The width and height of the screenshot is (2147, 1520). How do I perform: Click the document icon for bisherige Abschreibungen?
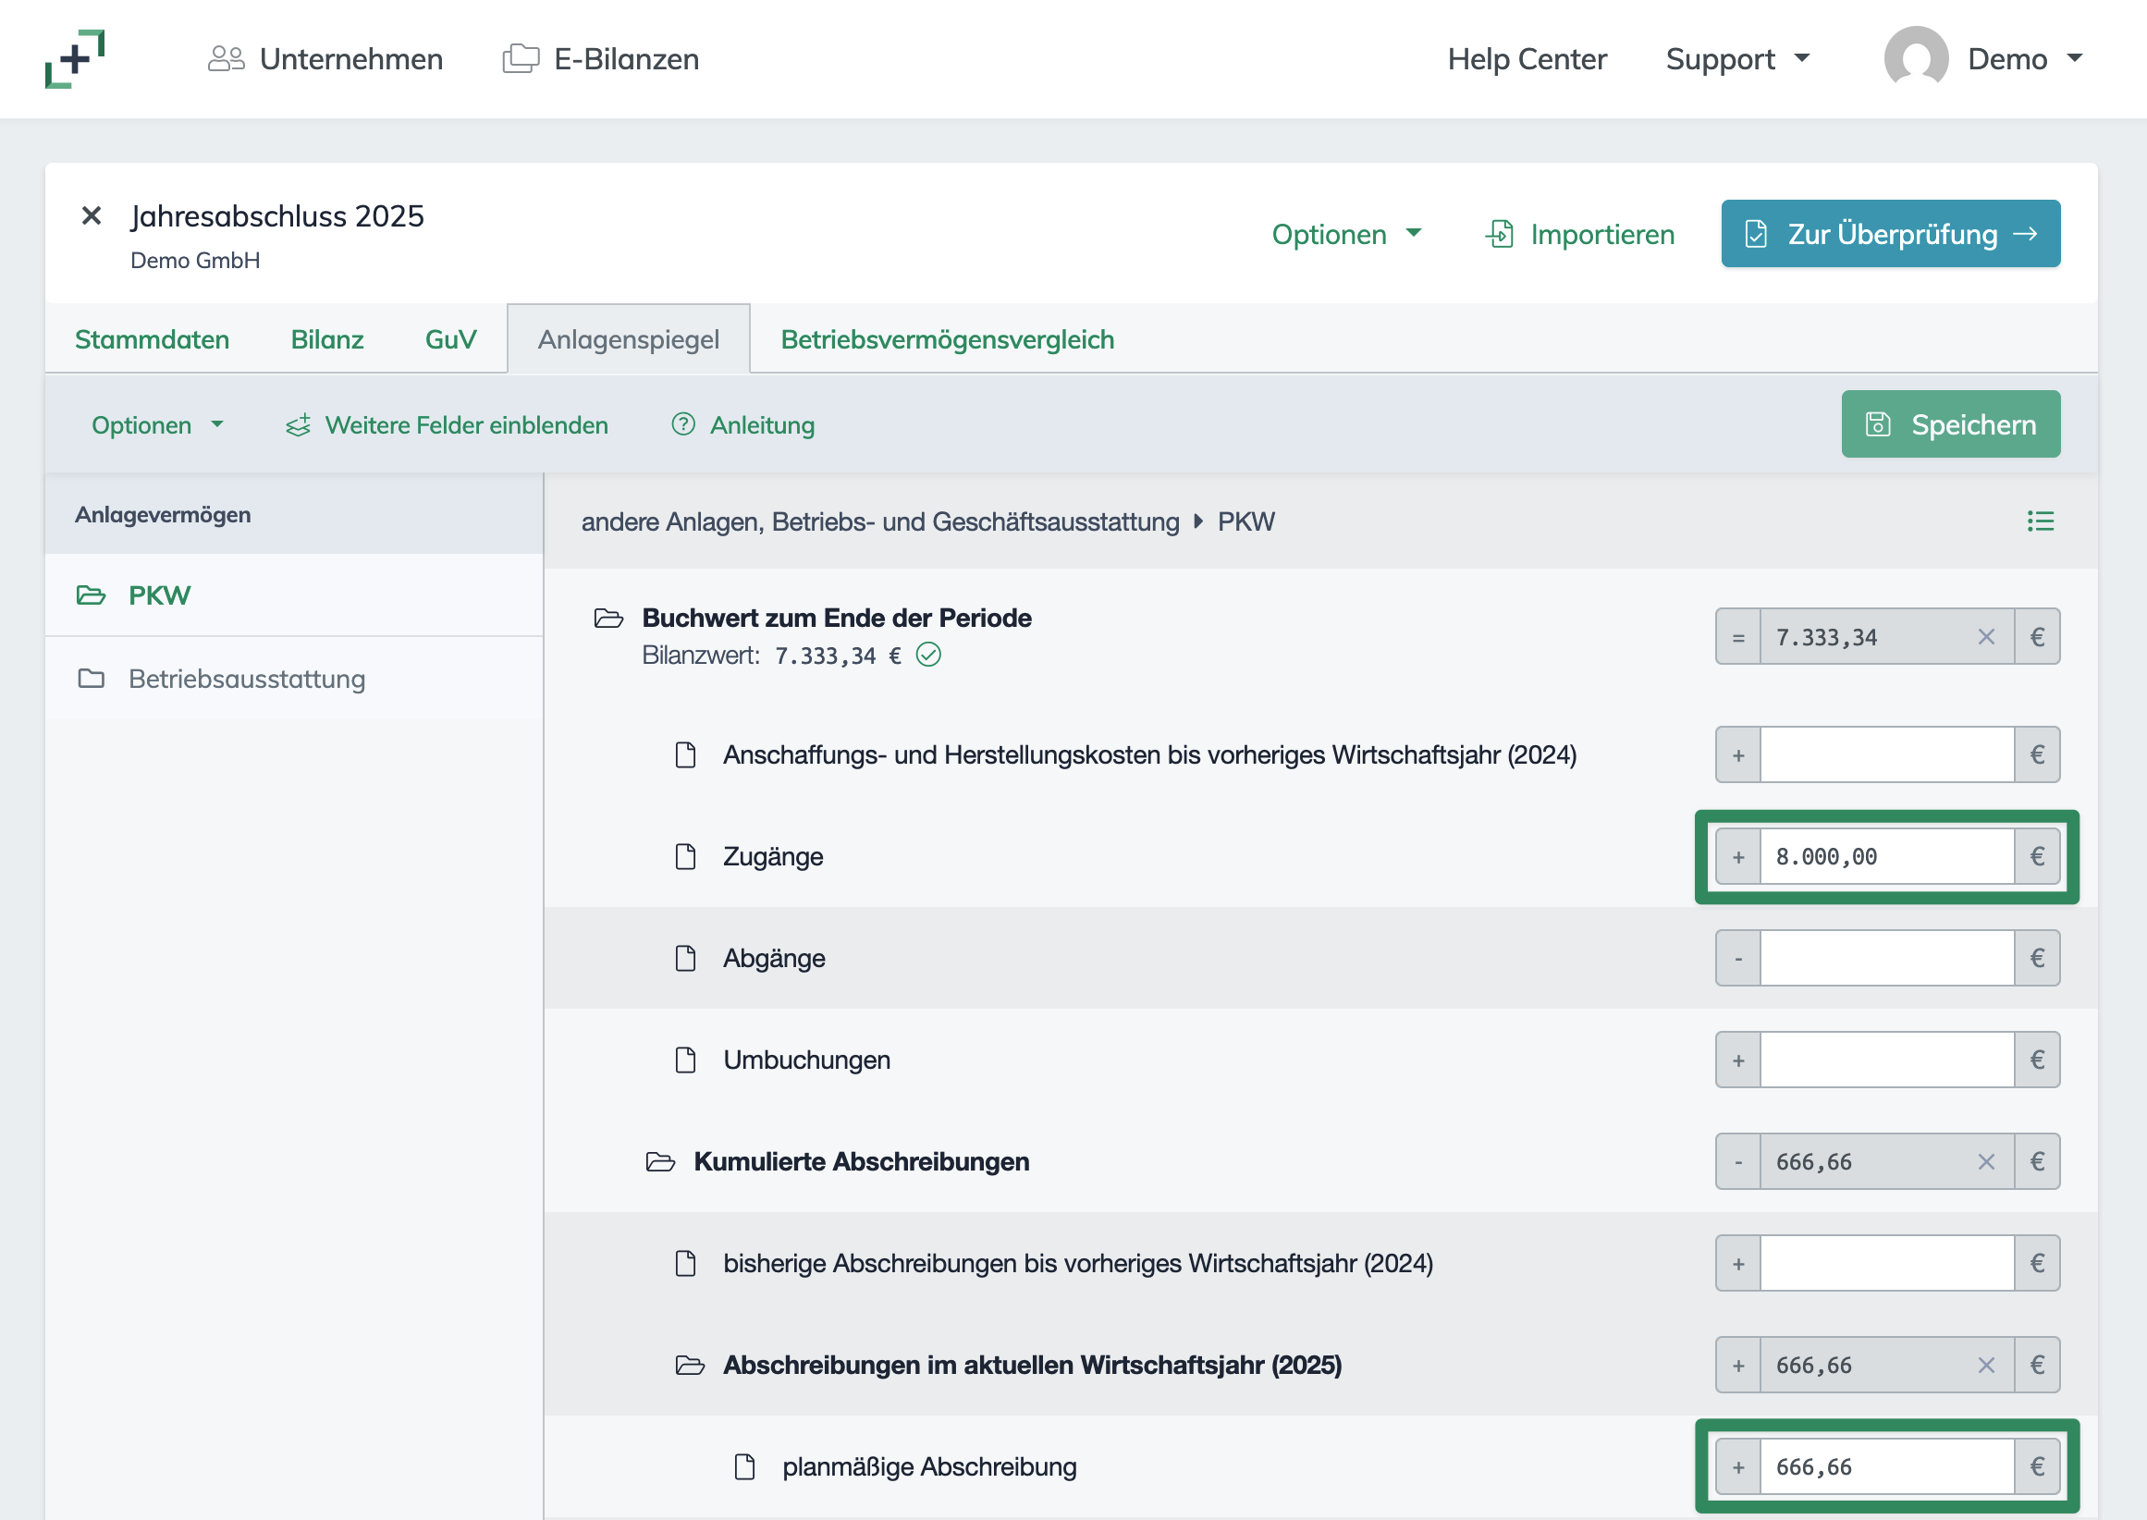685,1264
